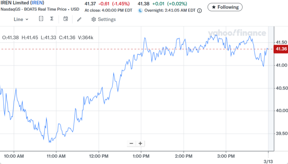Image resolution: width=288 pixels, height=164 pixels.
Task: Click the IREN Limited company name
Action: pos(15,3)
